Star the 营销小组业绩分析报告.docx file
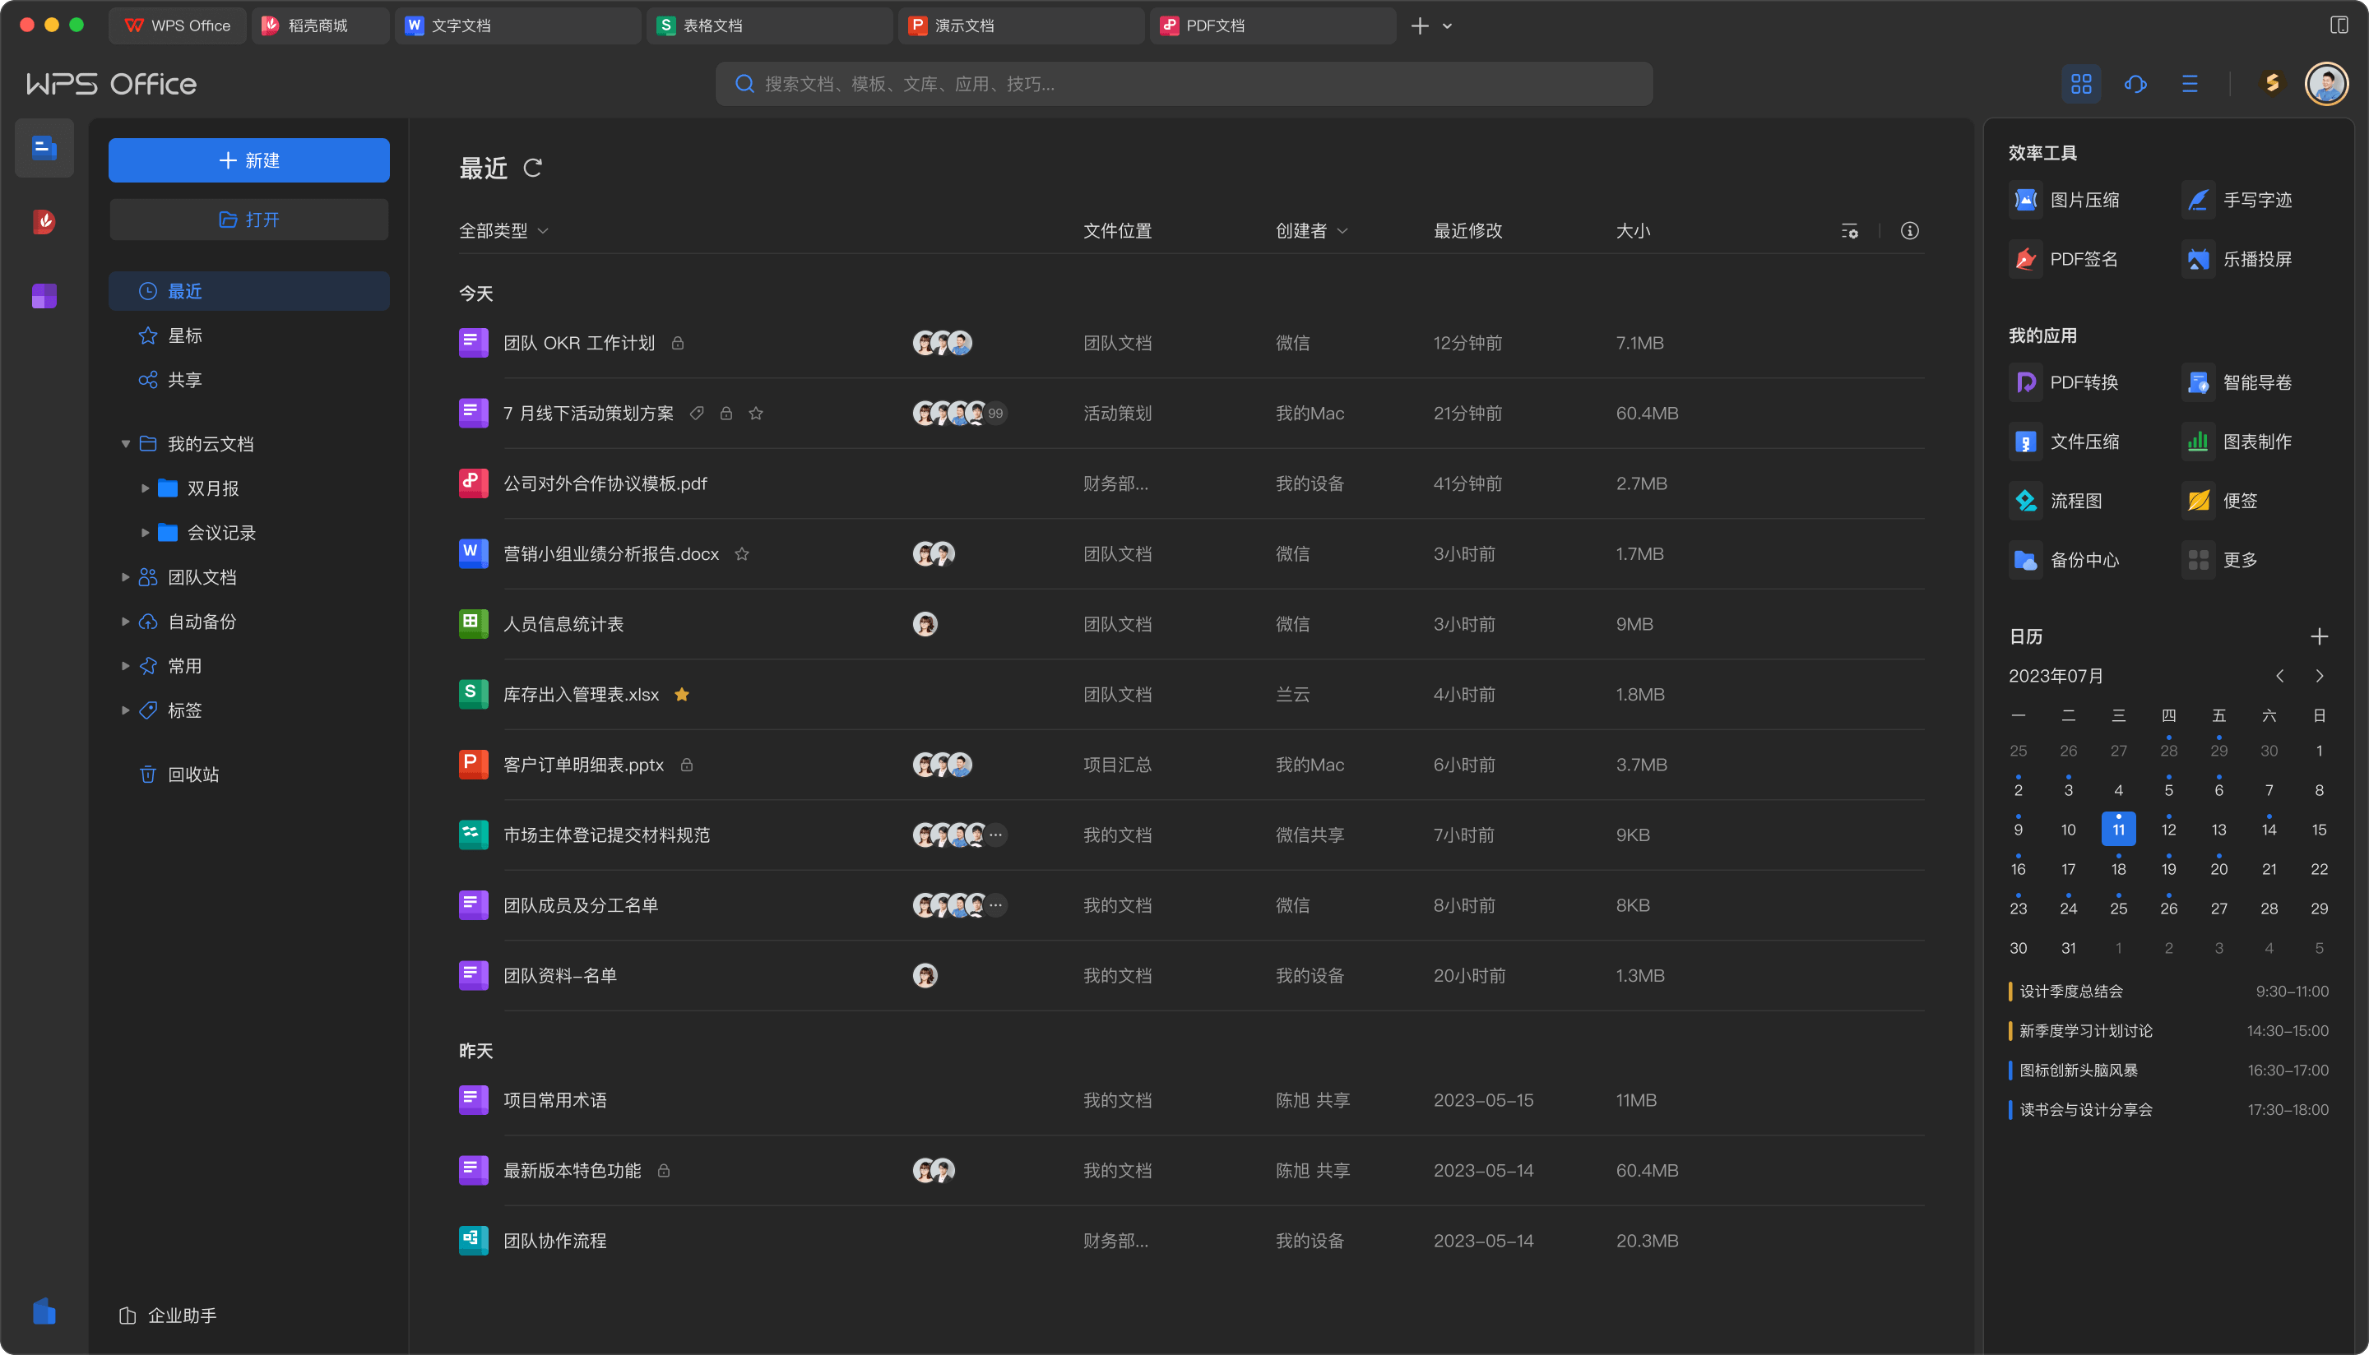This screenshot has width=2369, height=1355. [742, 553]
